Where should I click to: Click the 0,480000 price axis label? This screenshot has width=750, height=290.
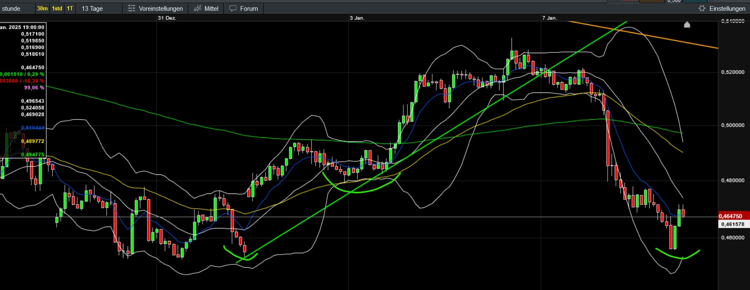[x=733, y=181]
